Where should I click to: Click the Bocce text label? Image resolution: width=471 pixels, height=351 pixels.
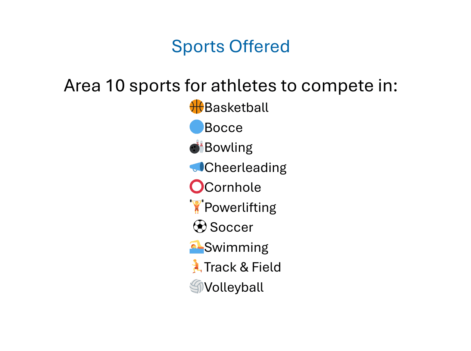(x=223, y=128)
